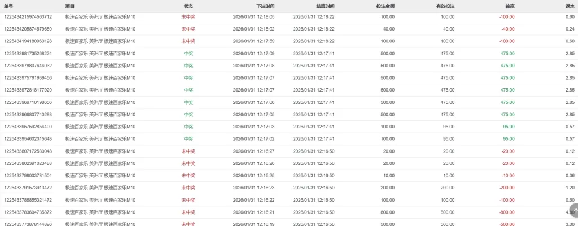Select order number 1225433981735268224
Screen dimensions: 578x226
[x=28, y=53]
